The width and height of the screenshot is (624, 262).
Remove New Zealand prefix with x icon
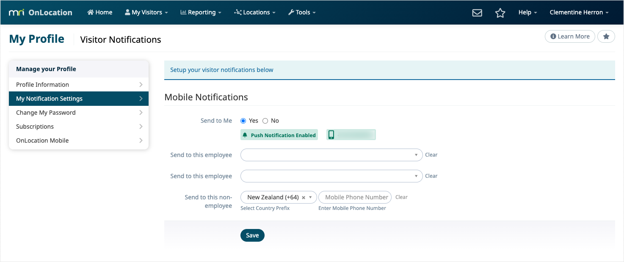click(x=304, y=198)
